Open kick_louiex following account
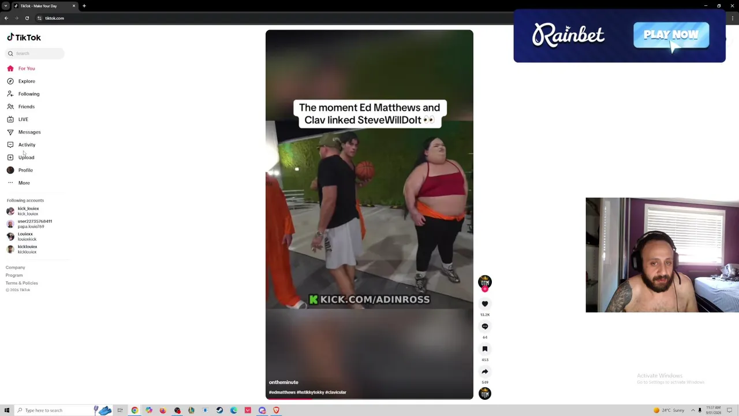 click(23, 211)
